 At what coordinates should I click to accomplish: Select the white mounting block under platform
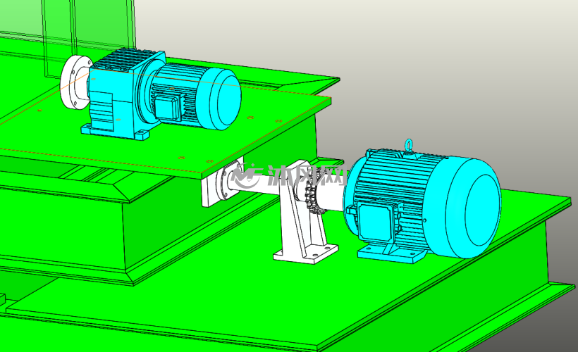pyautogui.click(x=221, y=183)
